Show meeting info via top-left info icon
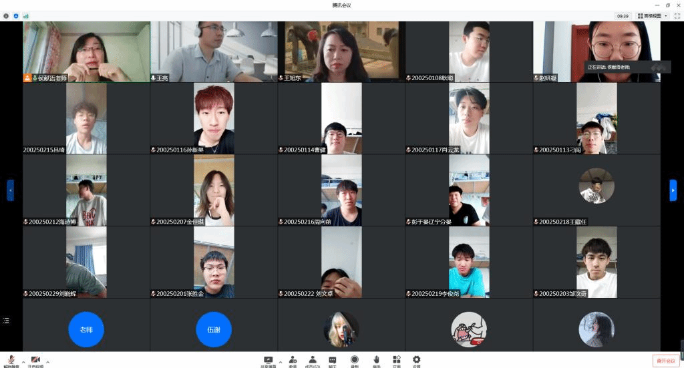 tap(7, 15)
